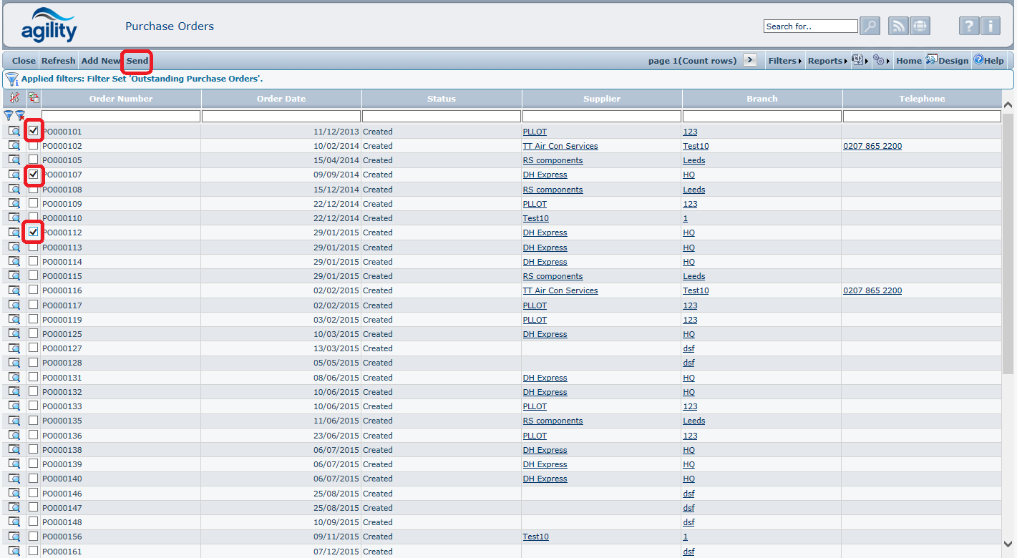
Task: Click Send in the toolbar
Action: click(x=137, y=61)
